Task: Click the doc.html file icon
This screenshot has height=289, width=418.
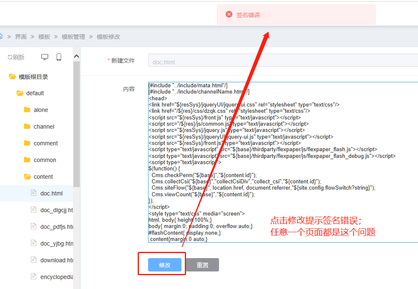Action: click(34, 193)
